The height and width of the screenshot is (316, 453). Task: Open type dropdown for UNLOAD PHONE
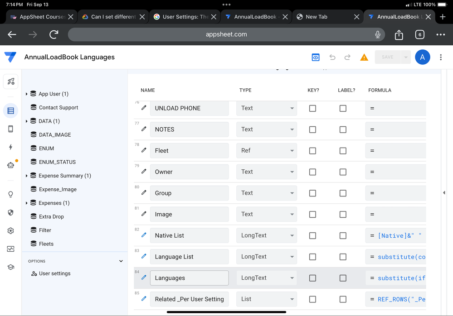[x=266, y=108]
